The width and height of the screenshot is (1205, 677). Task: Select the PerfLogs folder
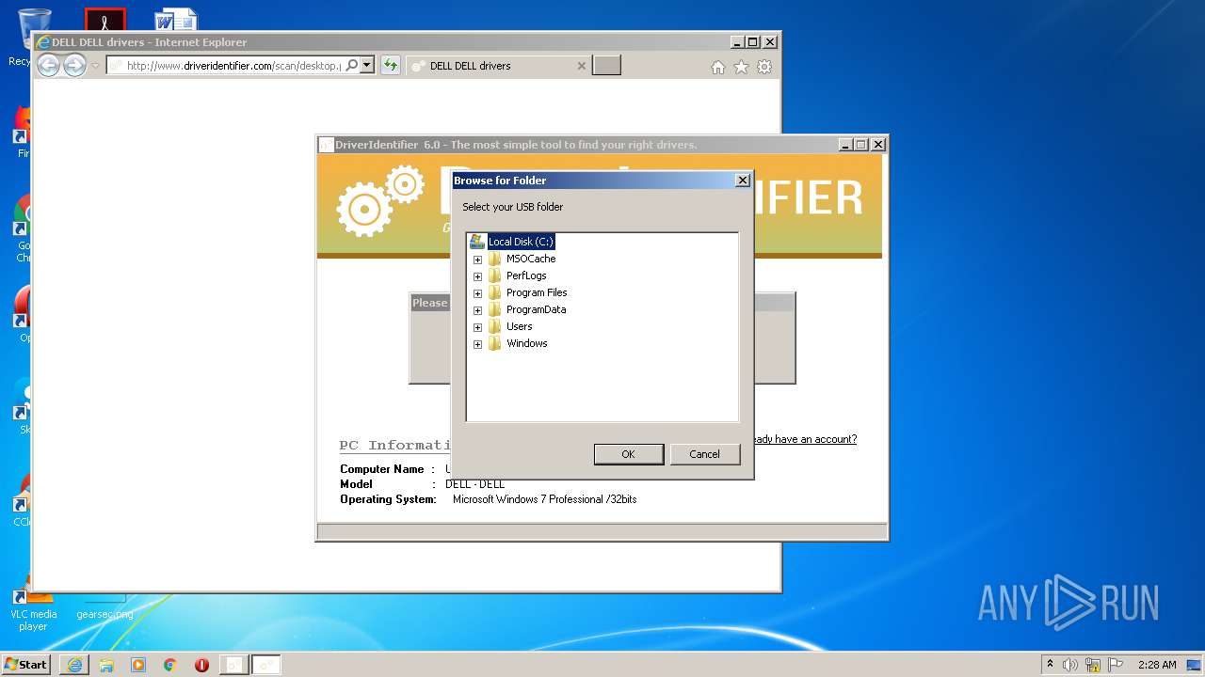[x=526, y=276]
